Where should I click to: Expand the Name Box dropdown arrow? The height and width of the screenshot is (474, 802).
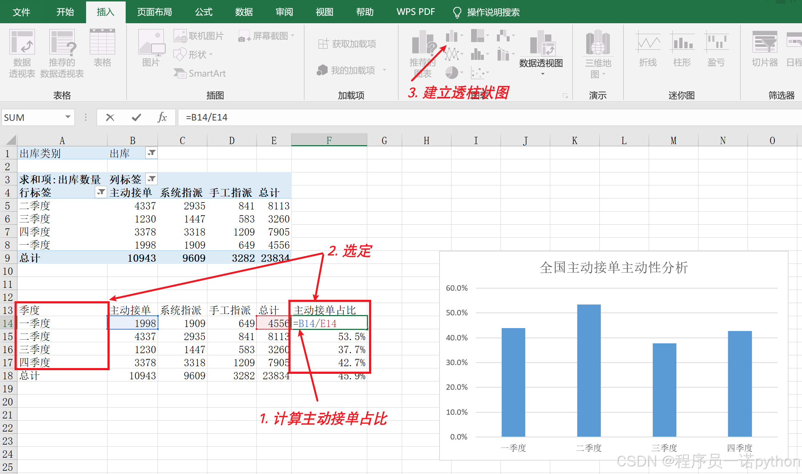click(68, 117)
